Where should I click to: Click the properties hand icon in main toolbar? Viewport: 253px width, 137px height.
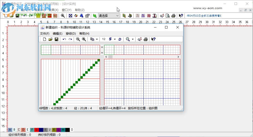[x=87, y=16]
